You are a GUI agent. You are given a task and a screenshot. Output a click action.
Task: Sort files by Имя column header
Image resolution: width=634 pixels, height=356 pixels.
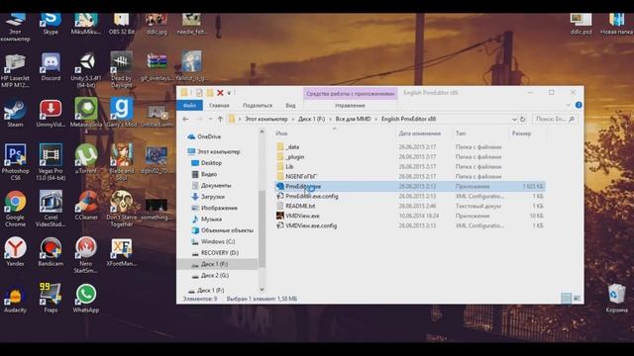pyautogui.click(x=281, y=133)
